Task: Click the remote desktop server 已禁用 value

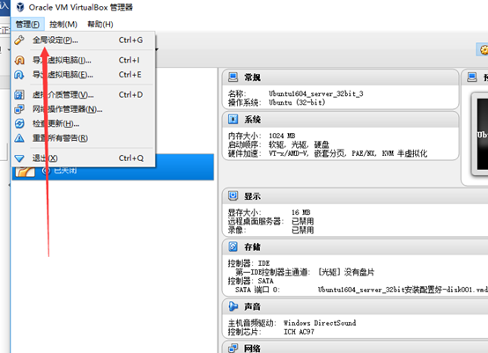Action: point(302,222)
